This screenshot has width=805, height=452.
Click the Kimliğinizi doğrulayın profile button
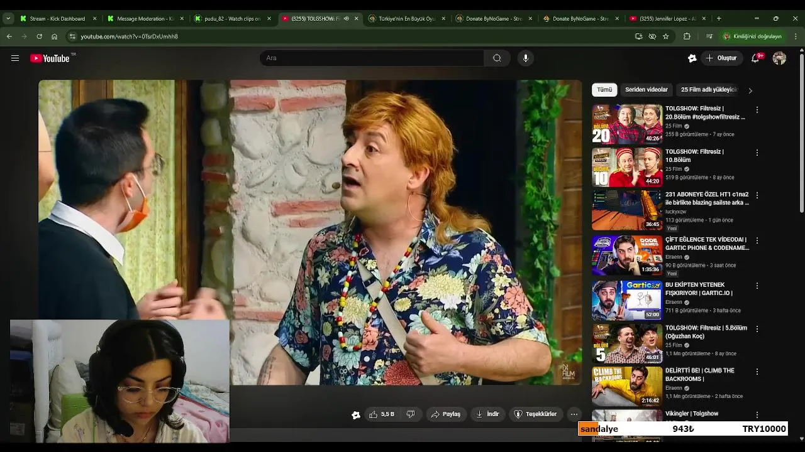pyautogui.click(x=752, y=36)
